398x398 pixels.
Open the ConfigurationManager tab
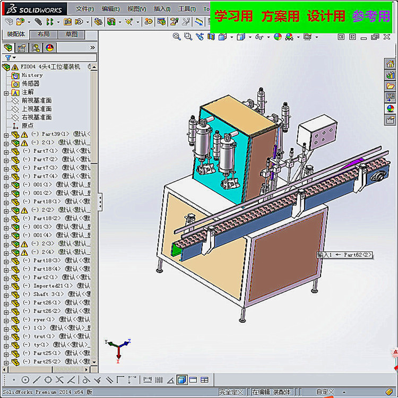point(36,48)
